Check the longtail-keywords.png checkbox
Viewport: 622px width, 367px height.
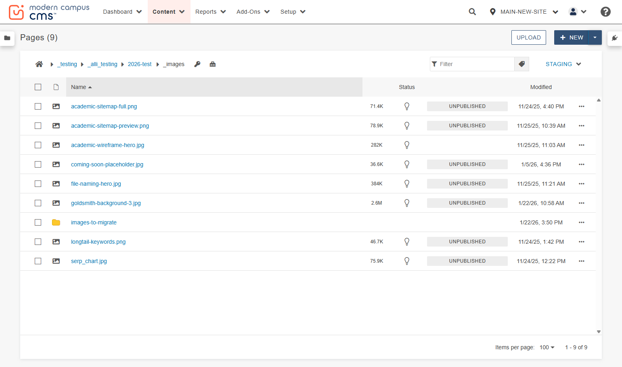(38, 242)
